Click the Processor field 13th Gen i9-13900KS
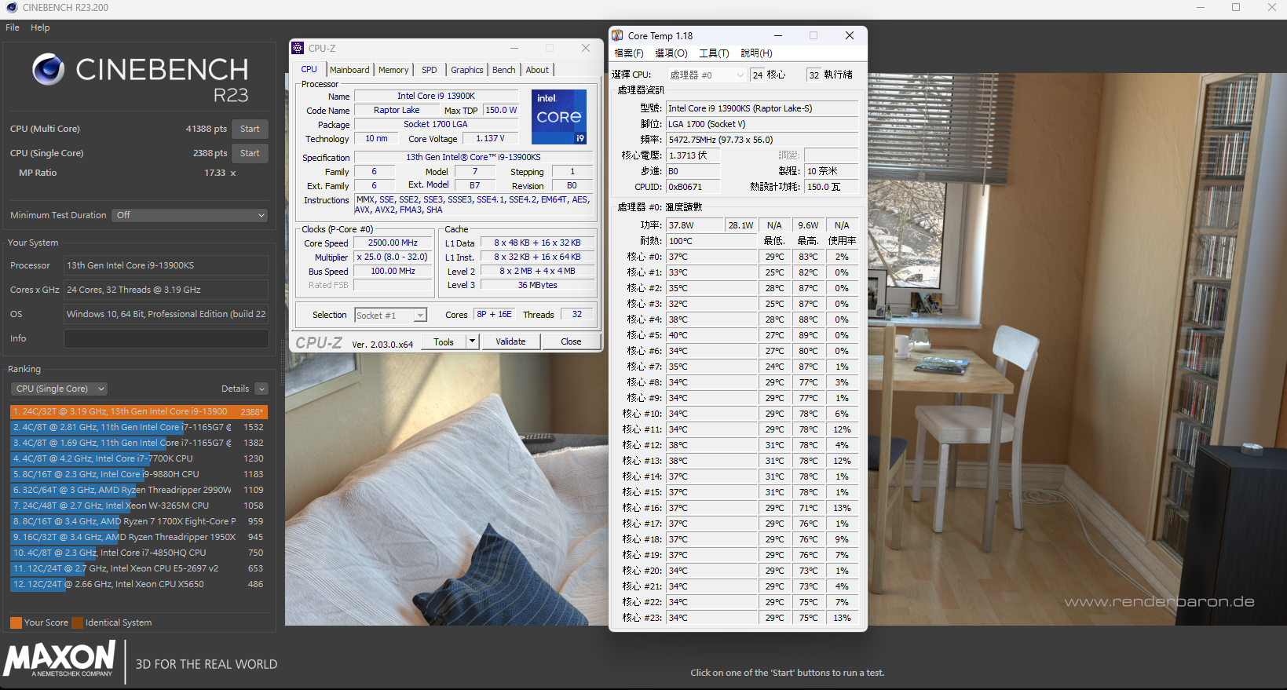 click(x=166, y=265)
